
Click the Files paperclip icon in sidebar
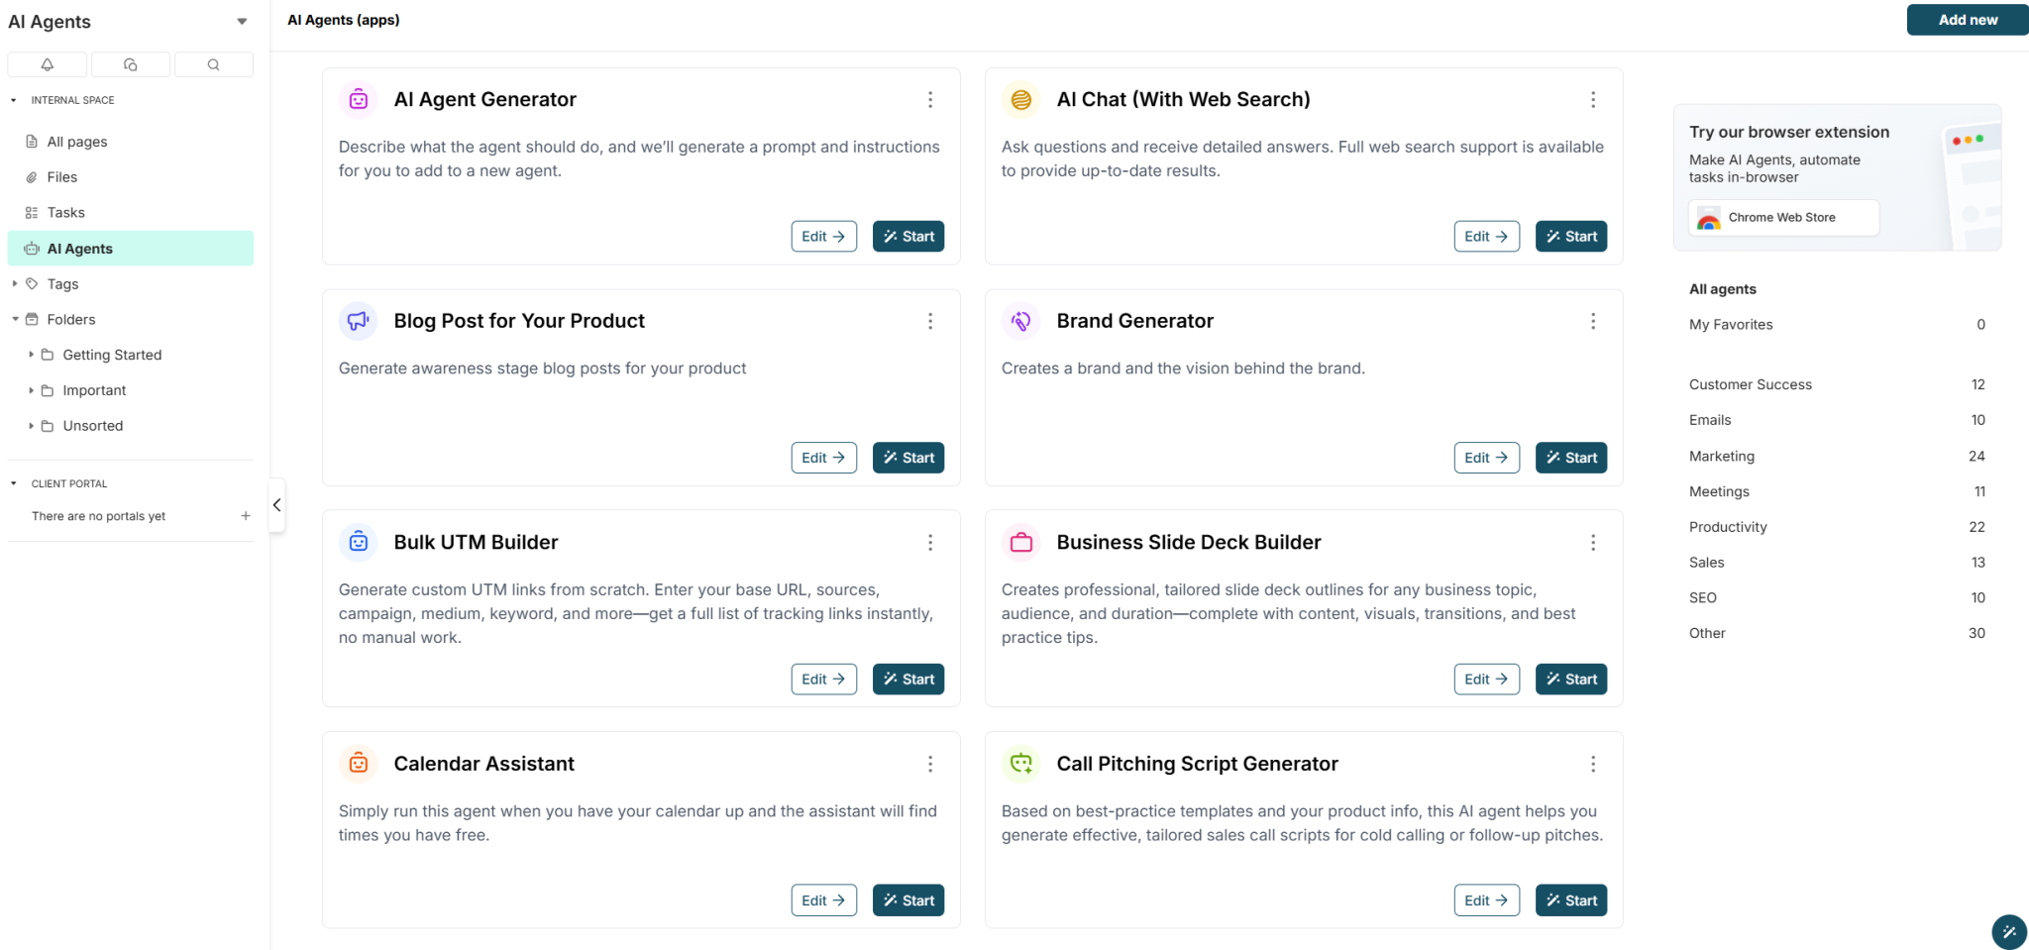tap(33, 176)
